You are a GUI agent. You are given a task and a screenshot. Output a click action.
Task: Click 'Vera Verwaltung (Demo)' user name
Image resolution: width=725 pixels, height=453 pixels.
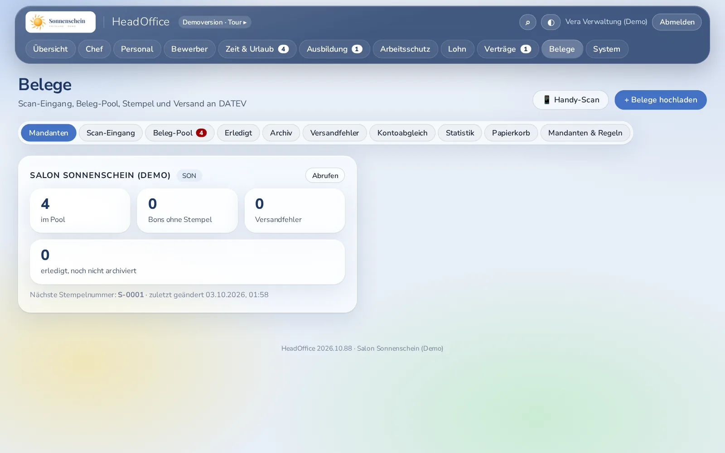click(x=606, y=22)
